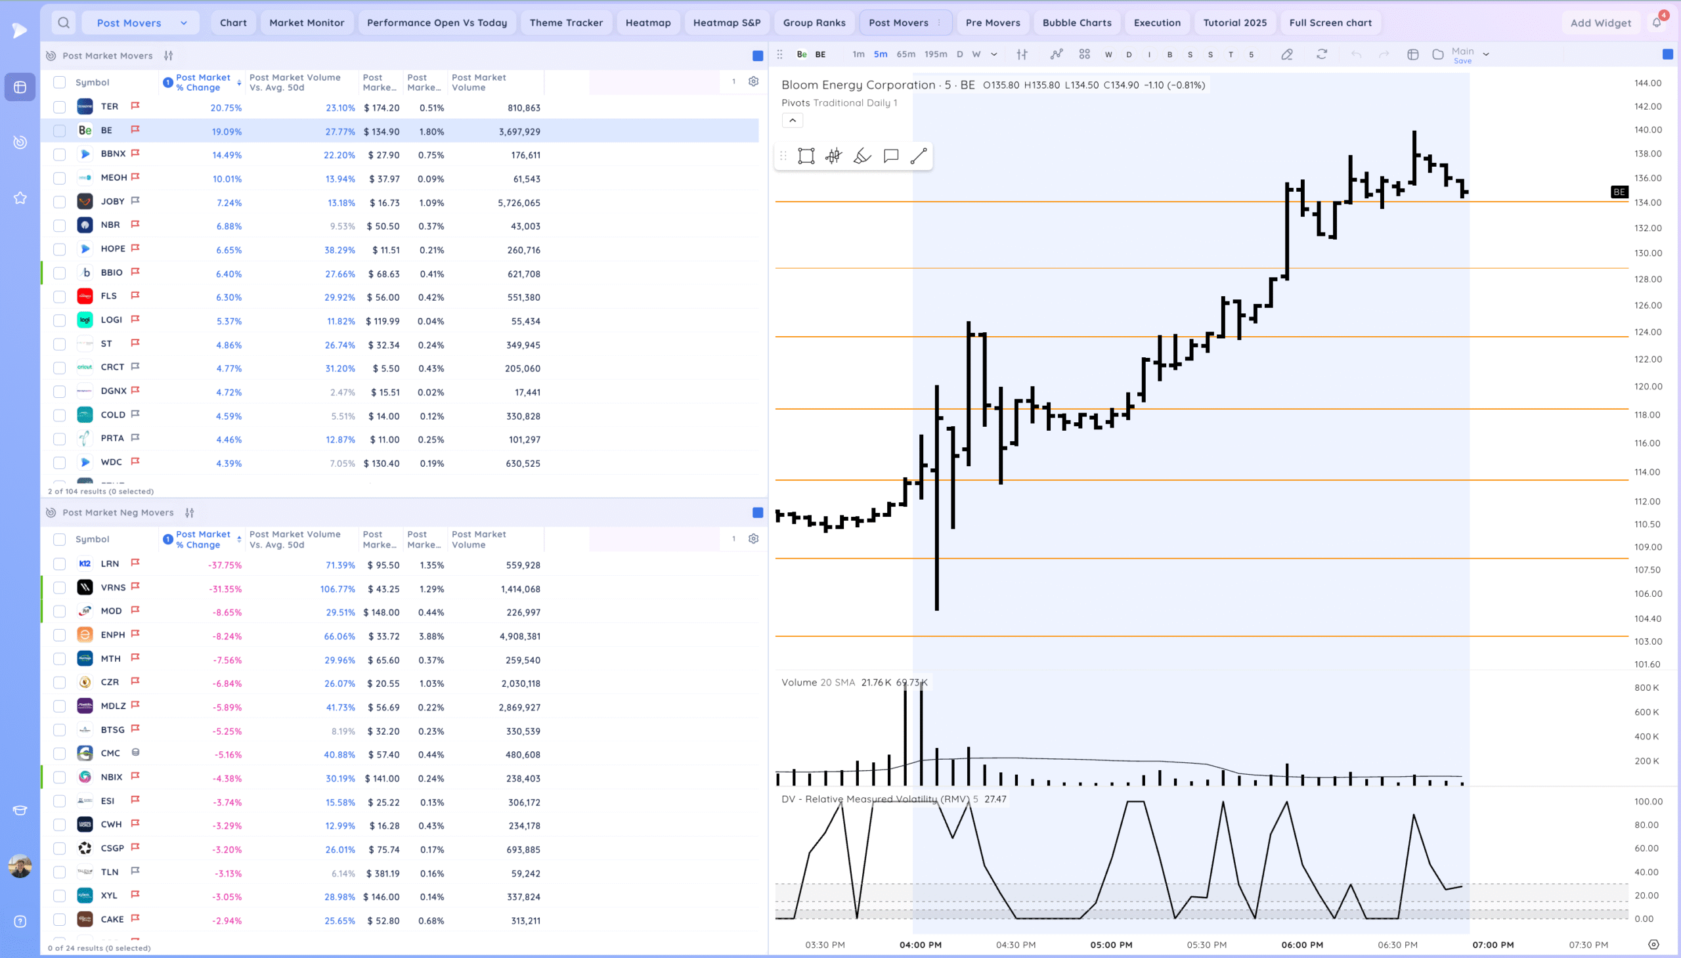The image size is (1681, 958).
Task: Click the refresh chart icon
Action: click(x=1321, y=54)
